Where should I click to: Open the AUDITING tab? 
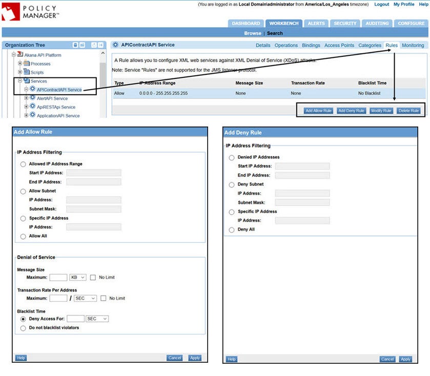coord(377,23)
